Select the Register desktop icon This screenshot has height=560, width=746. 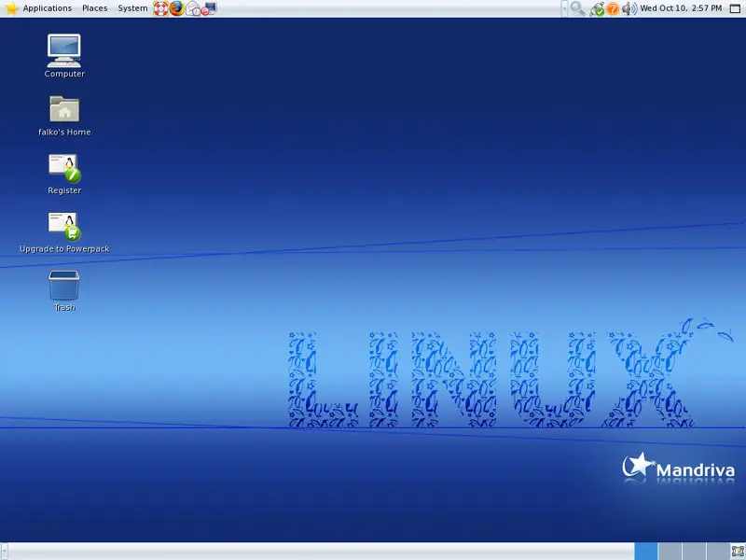coord(64,175)
